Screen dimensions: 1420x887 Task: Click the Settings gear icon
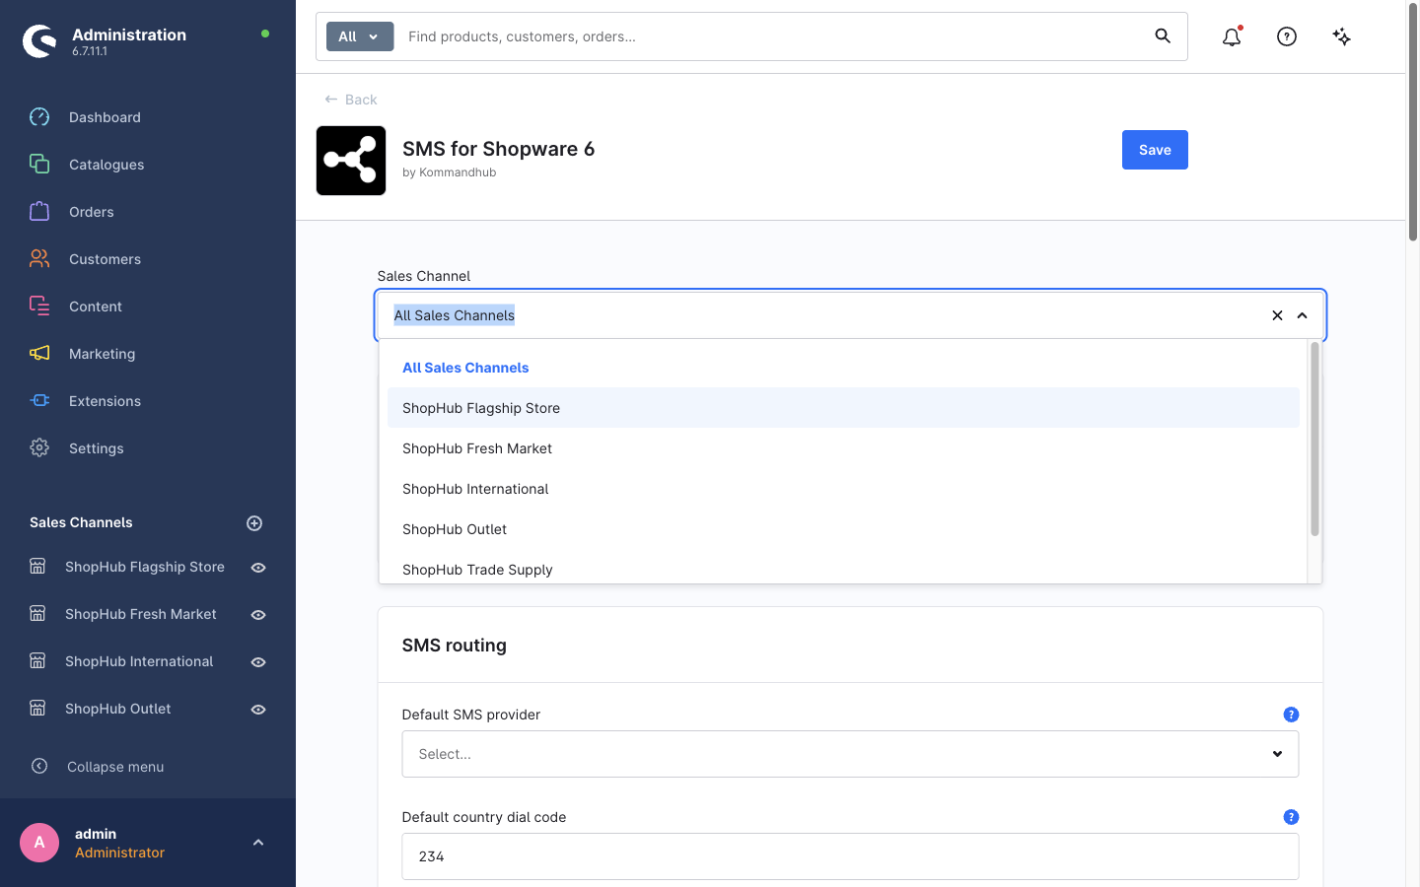pos(39,448)
